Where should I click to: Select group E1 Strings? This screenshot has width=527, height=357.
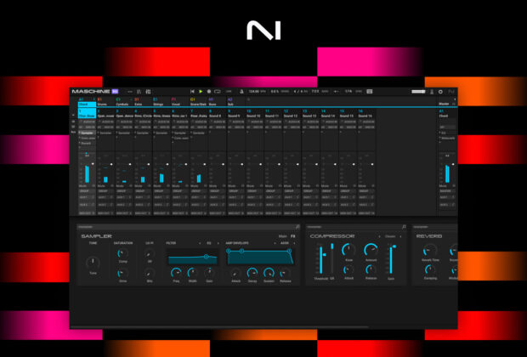click(x=161, y=102)
